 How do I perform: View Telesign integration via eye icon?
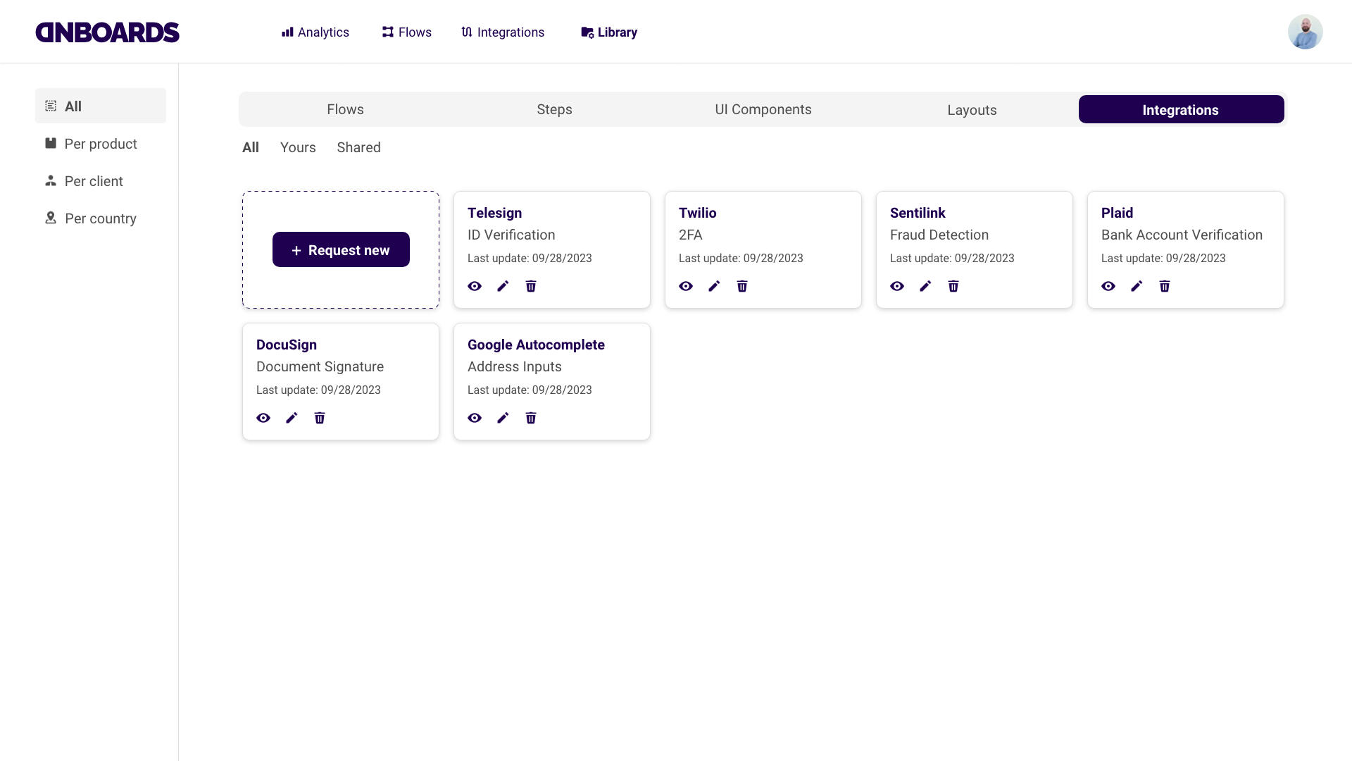(475, 286)
